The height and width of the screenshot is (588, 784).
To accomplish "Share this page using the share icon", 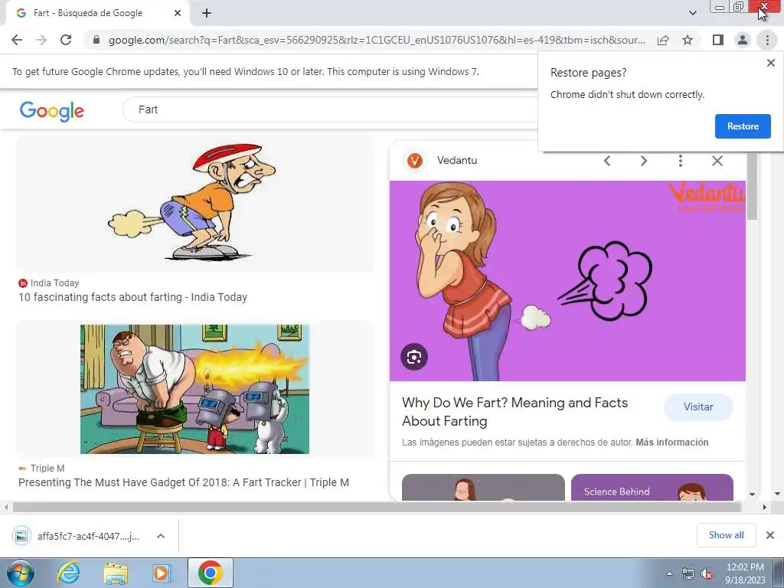I will [x=663, y=40].
